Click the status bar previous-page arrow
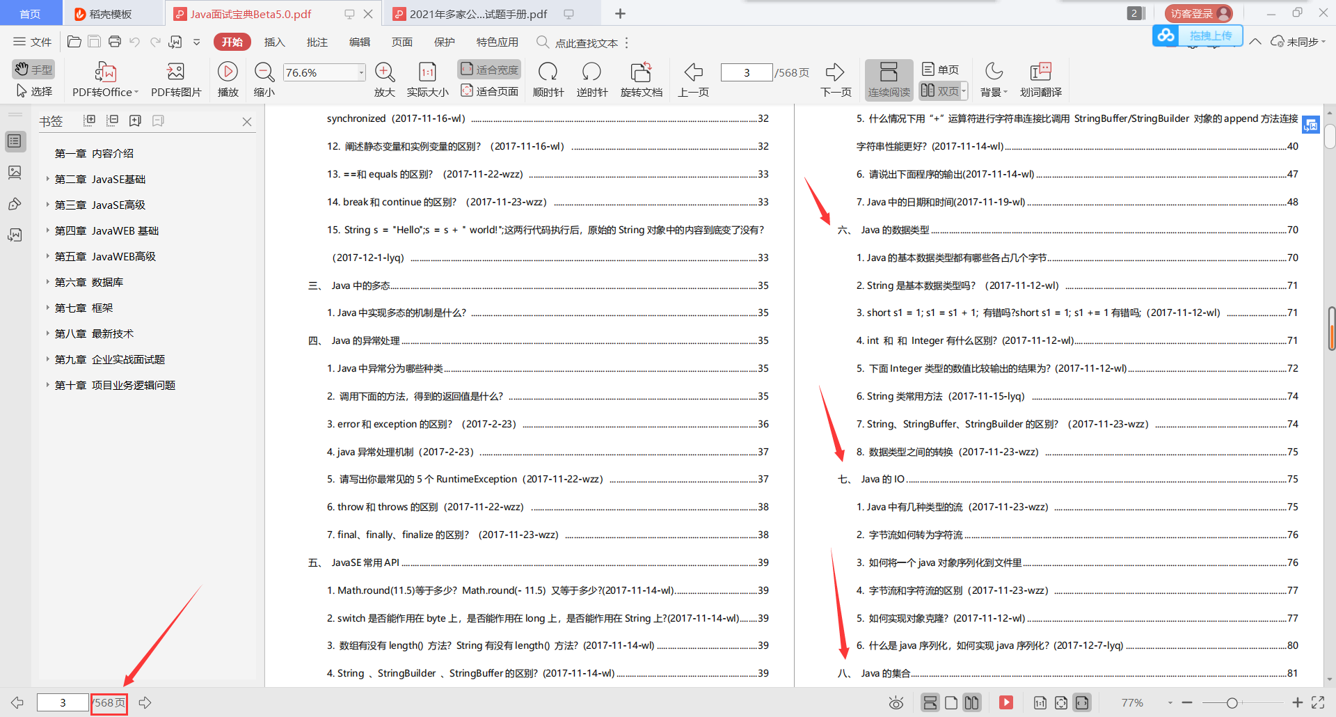 [17, 702]
